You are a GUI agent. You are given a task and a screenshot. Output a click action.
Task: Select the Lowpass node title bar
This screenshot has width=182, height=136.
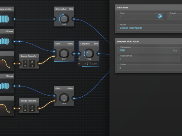[89, 44]
